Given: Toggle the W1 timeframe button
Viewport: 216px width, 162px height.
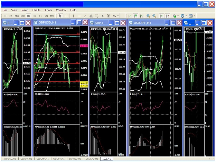Looking at the screenshot, I should point(46,16).
